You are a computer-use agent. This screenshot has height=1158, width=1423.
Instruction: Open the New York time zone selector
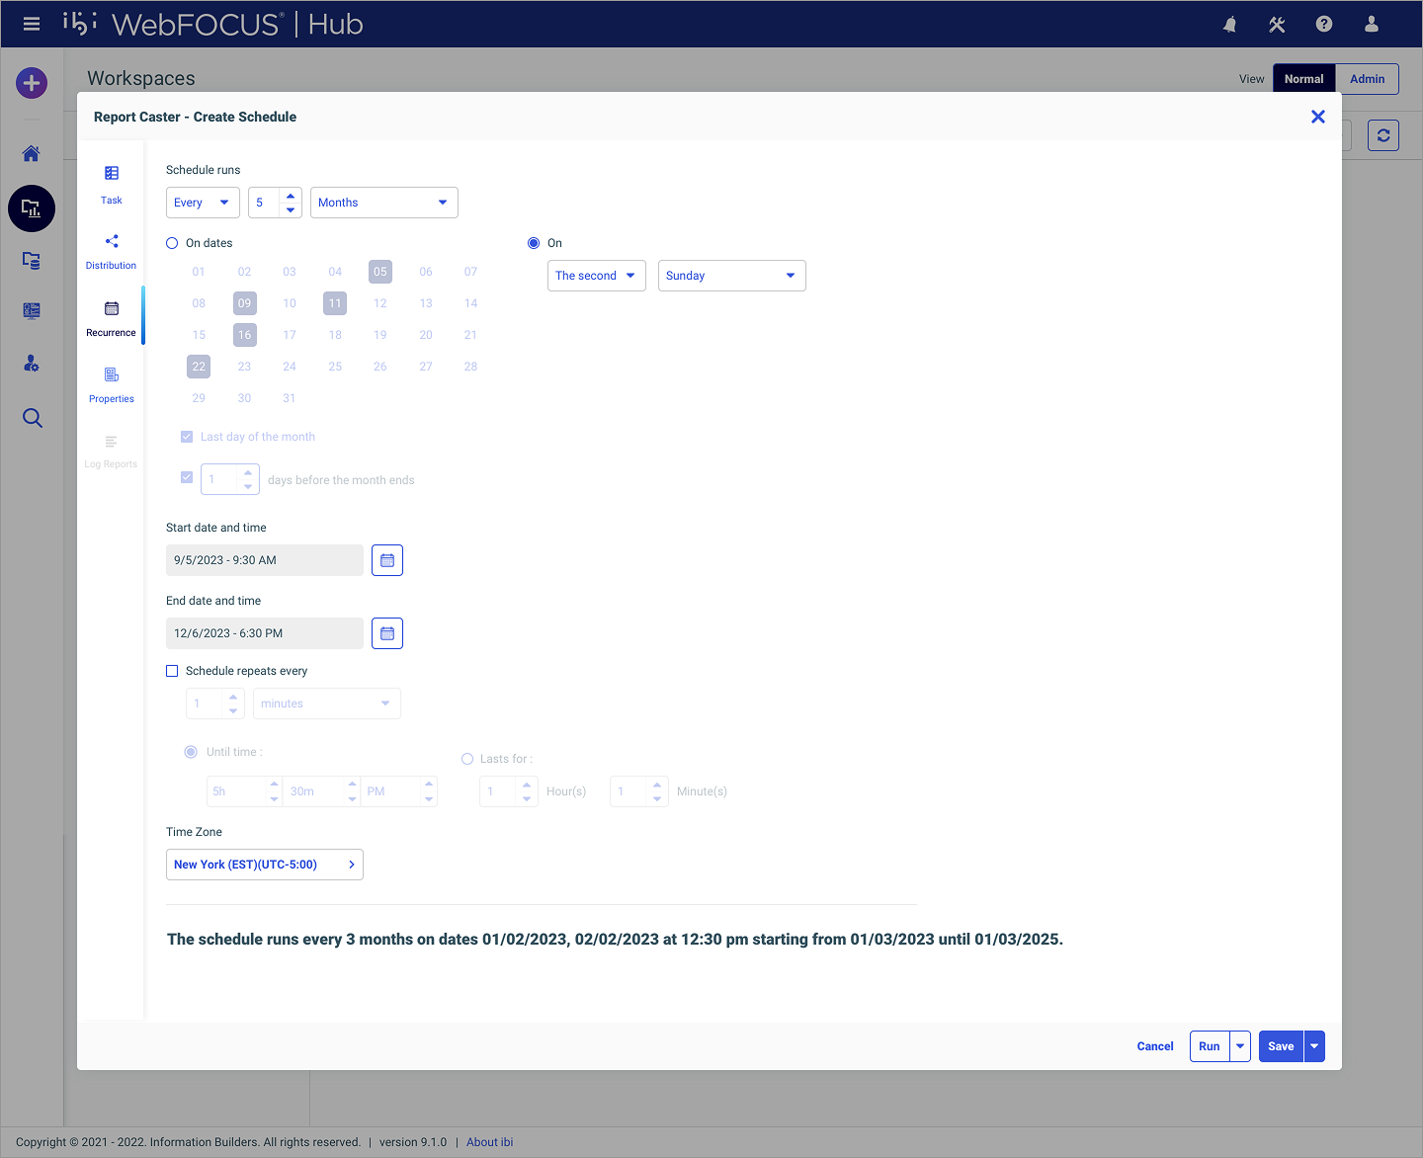coord(264,865)
